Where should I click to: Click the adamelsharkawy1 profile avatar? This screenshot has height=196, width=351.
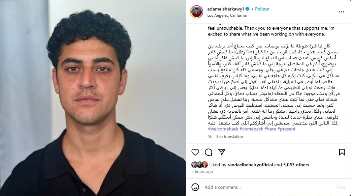click(x=197, y=12)
